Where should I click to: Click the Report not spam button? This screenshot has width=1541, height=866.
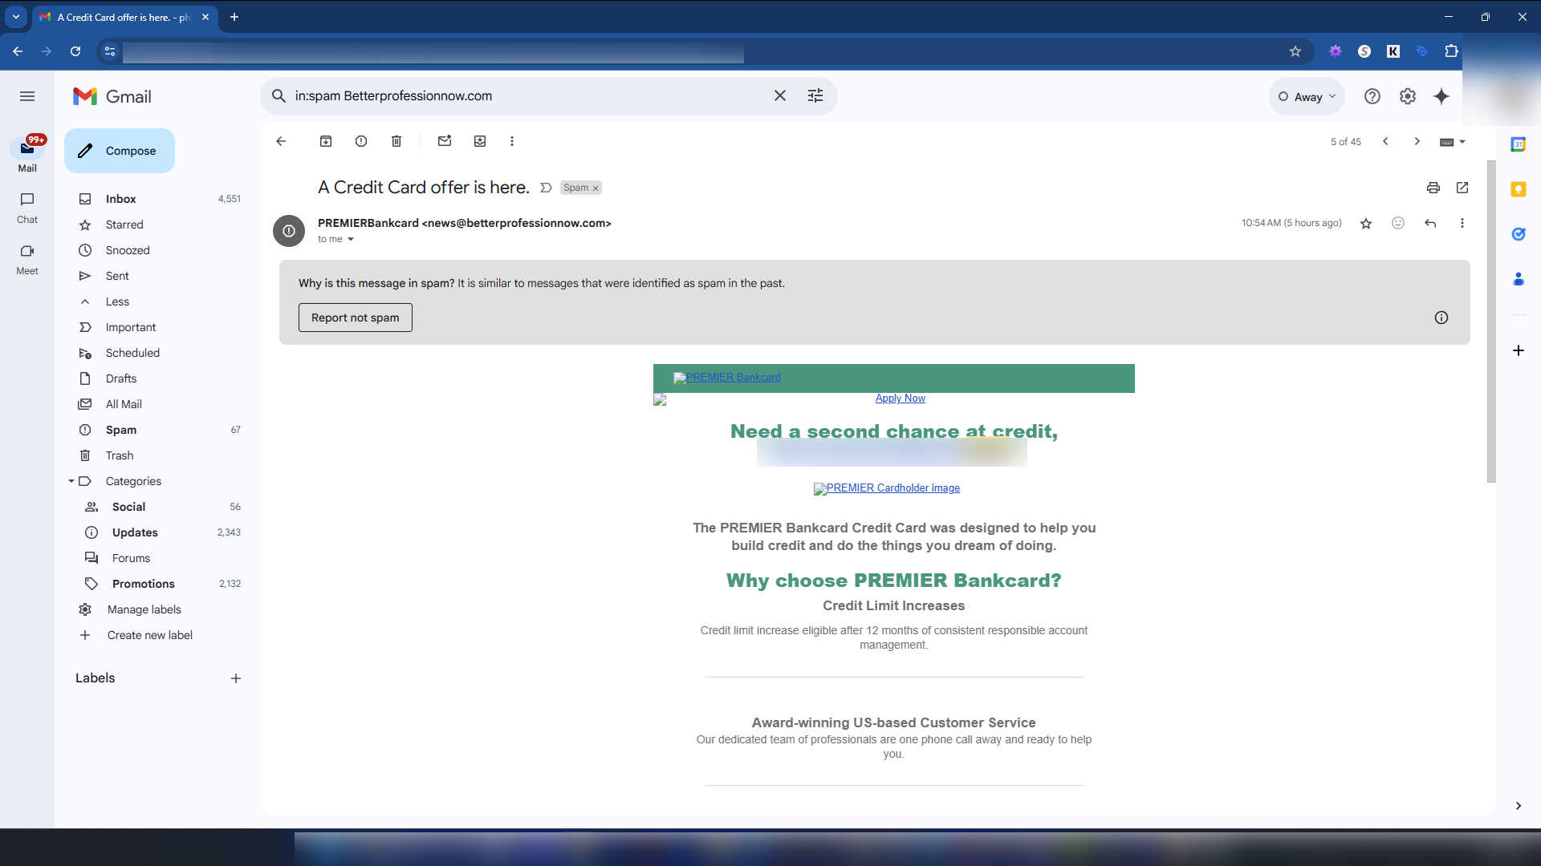(x=355, y=317)
